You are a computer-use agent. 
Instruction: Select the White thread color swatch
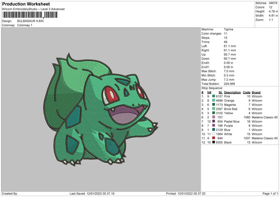pyautogui.click(x=214, y=134)
